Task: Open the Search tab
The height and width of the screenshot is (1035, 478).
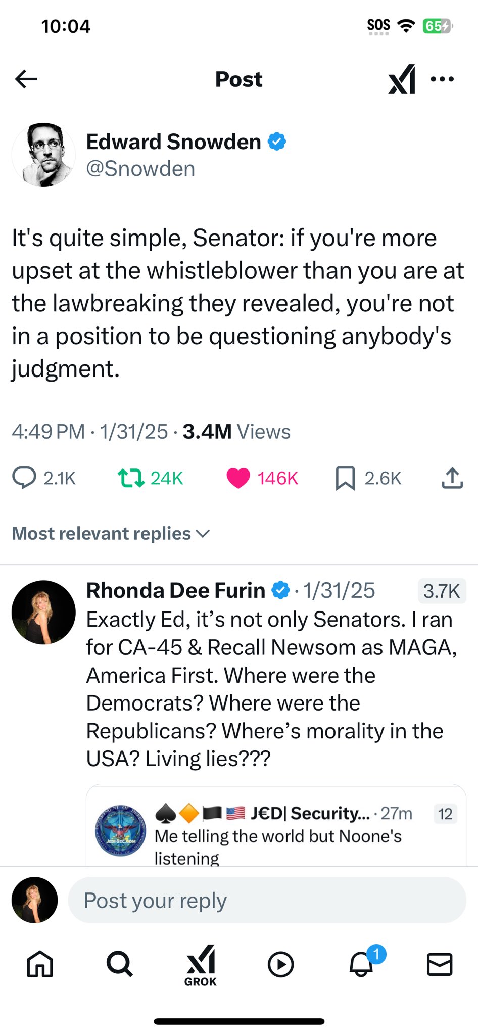Action: [120, 964]
